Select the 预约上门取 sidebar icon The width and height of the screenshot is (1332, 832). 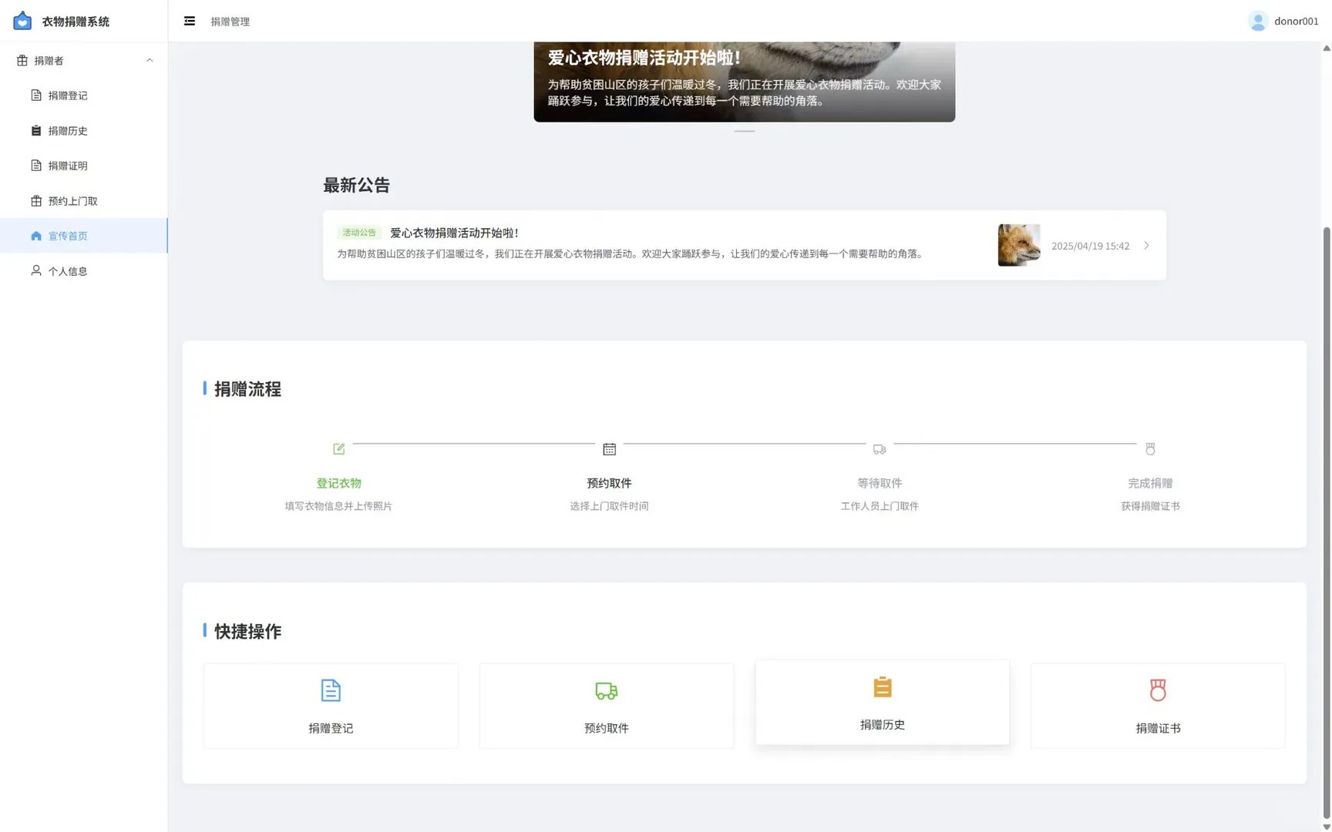pyautogui.click(x=35, y=200)
